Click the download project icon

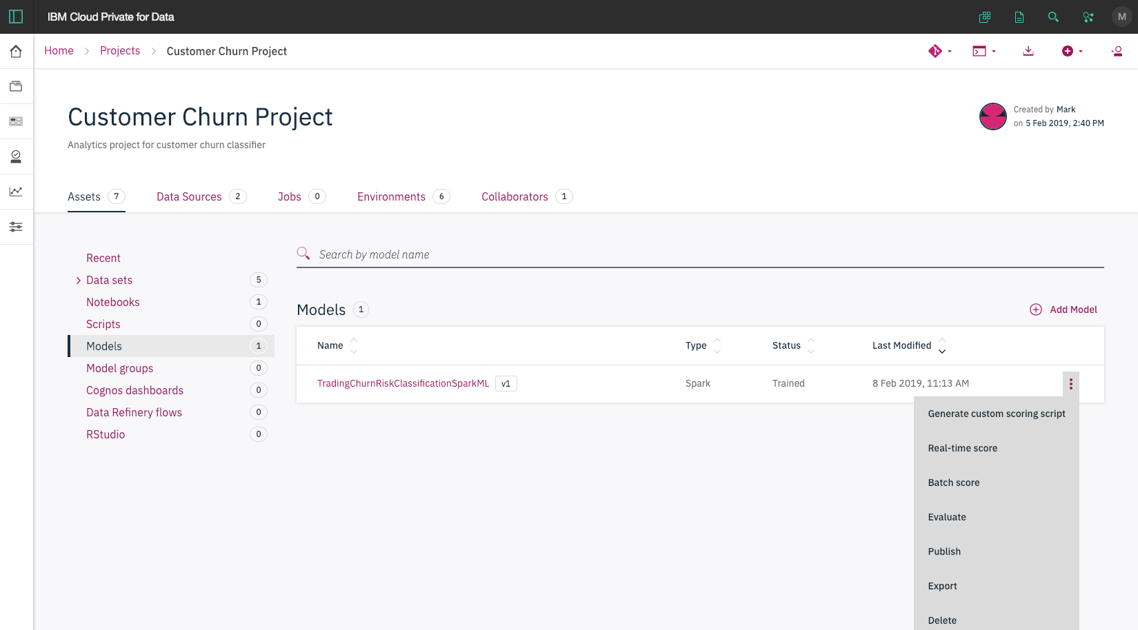[x=1028, y=51]
